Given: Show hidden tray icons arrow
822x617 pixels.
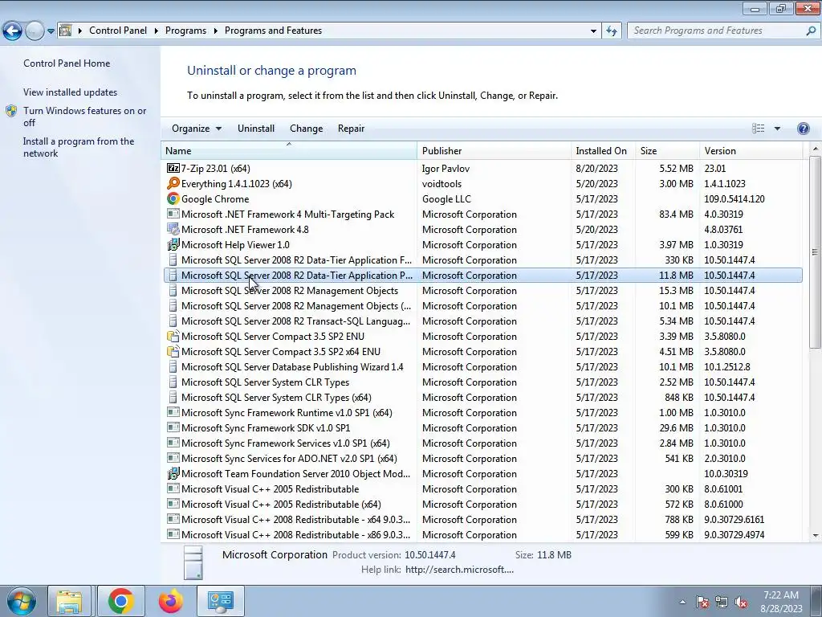Looking at the screenshot, I should coord(682,603).
